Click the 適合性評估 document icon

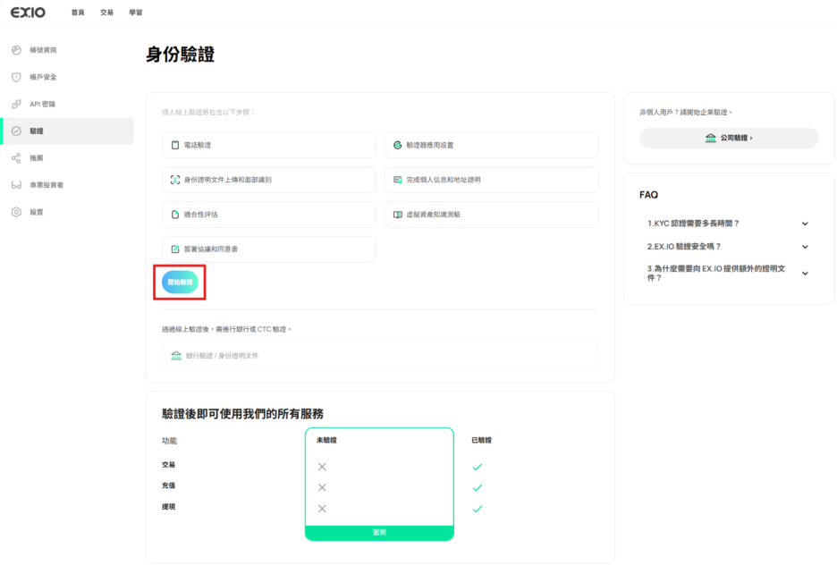point(175,215)
